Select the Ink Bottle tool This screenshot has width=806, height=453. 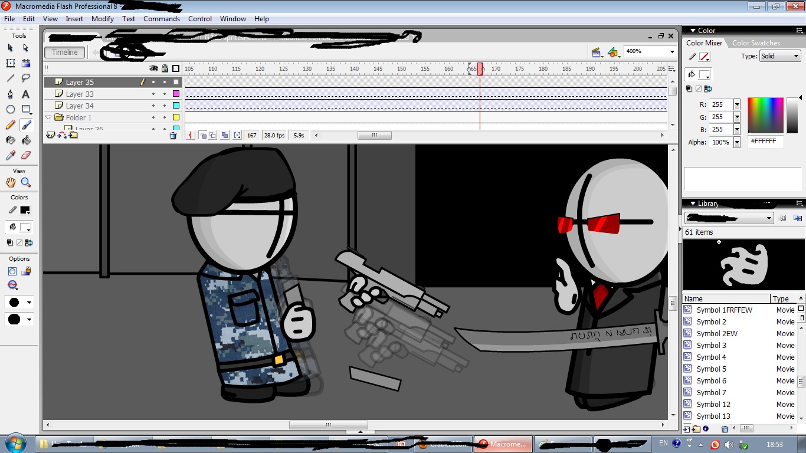[11, 140]
